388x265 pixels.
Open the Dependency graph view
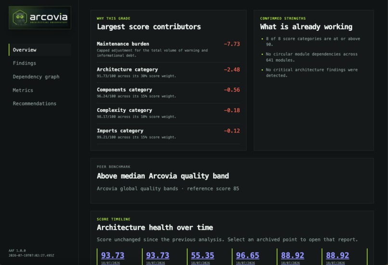[36, 77]
